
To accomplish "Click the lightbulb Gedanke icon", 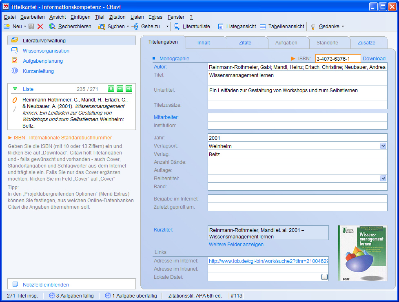I will (313, 26).
